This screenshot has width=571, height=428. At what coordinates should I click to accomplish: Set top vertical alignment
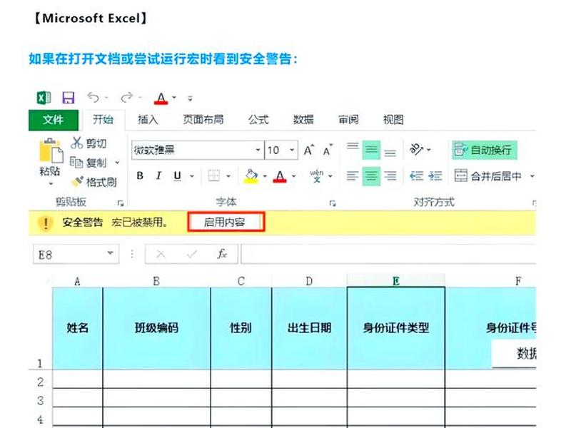click(353, 147)
